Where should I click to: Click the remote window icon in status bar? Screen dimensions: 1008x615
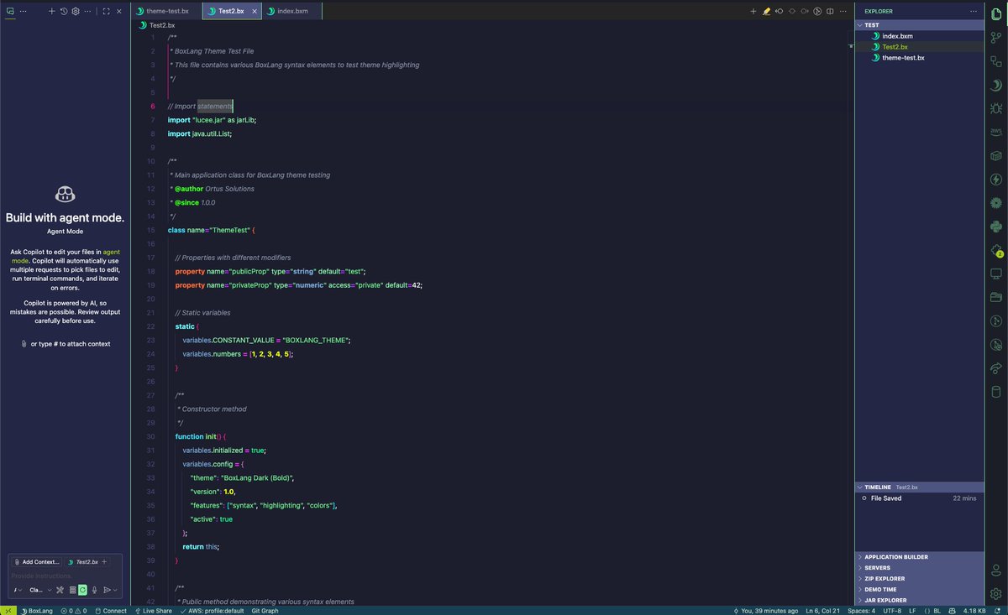[x=8, y=611]
